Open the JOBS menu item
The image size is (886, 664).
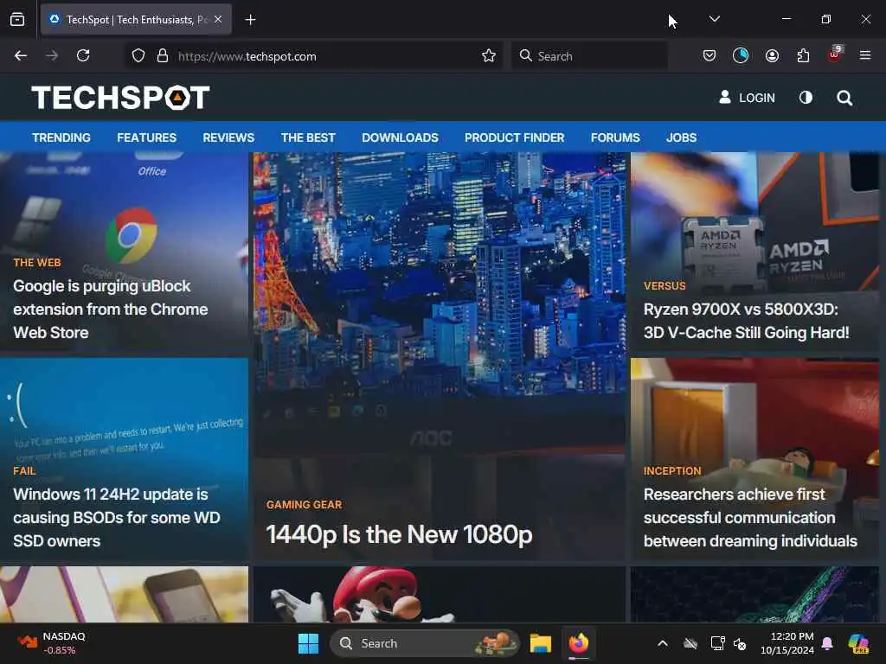[x=681, y=137]
